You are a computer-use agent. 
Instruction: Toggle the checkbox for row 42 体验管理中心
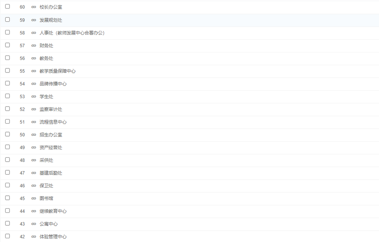click(x=8, y=236)
